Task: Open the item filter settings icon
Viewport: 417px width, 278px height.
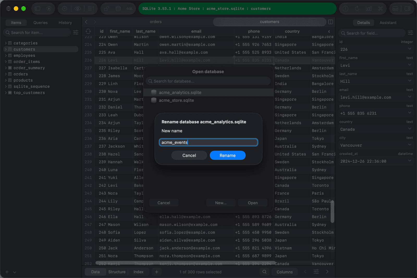Action: 76,32
